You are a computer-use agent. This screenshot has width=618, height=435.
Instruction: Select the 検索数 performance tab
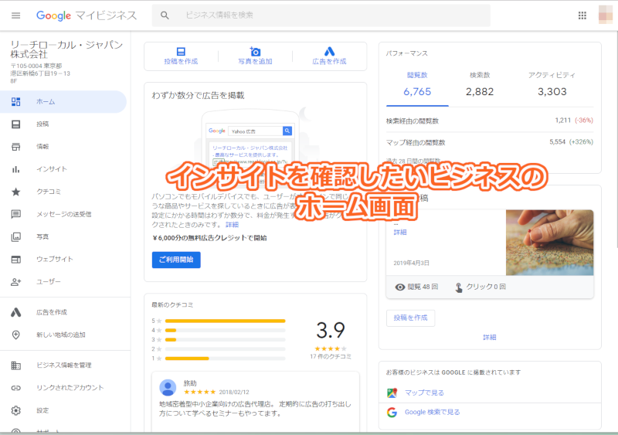(480, 84)
